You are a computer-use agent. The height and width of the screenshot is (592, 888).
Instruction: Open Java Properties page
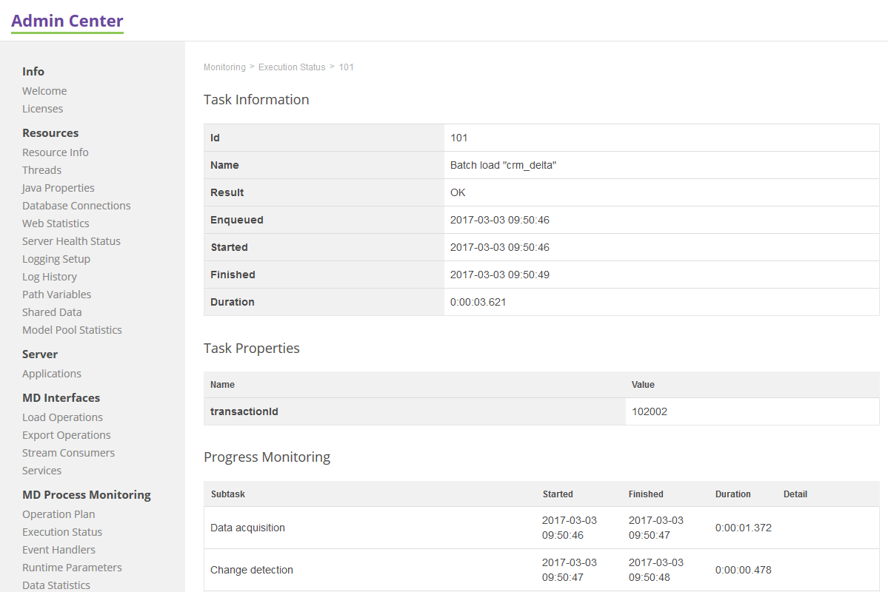pyautogui.click(x=59, y=188)
